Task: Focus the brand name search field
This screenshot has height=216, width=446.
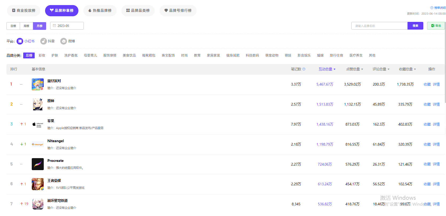Action: point(379,26)
